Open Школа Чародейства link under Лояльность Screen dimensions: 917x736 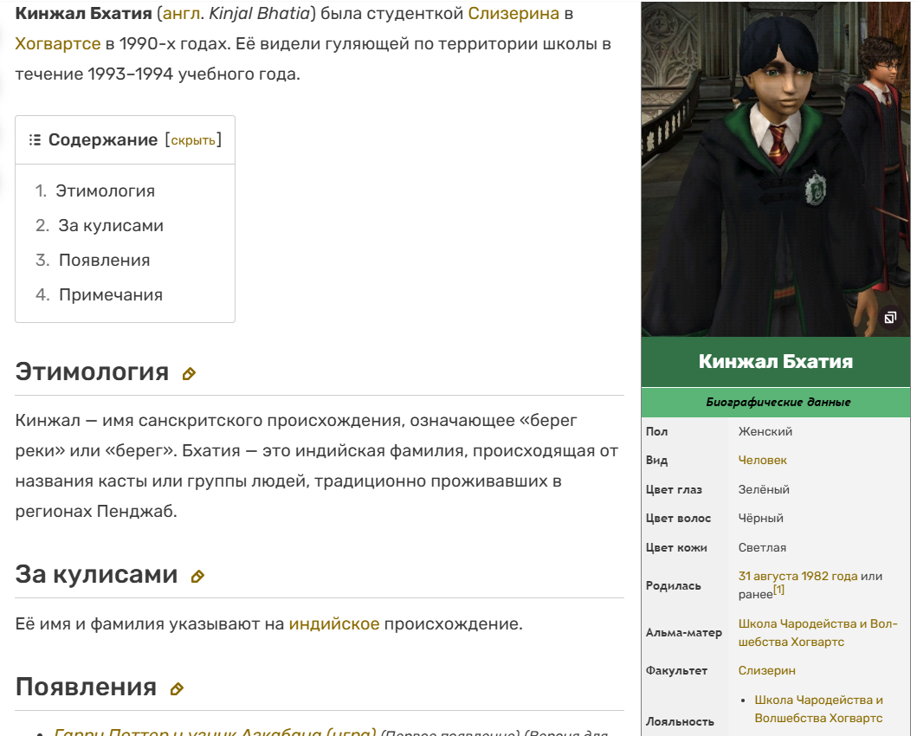819,708
